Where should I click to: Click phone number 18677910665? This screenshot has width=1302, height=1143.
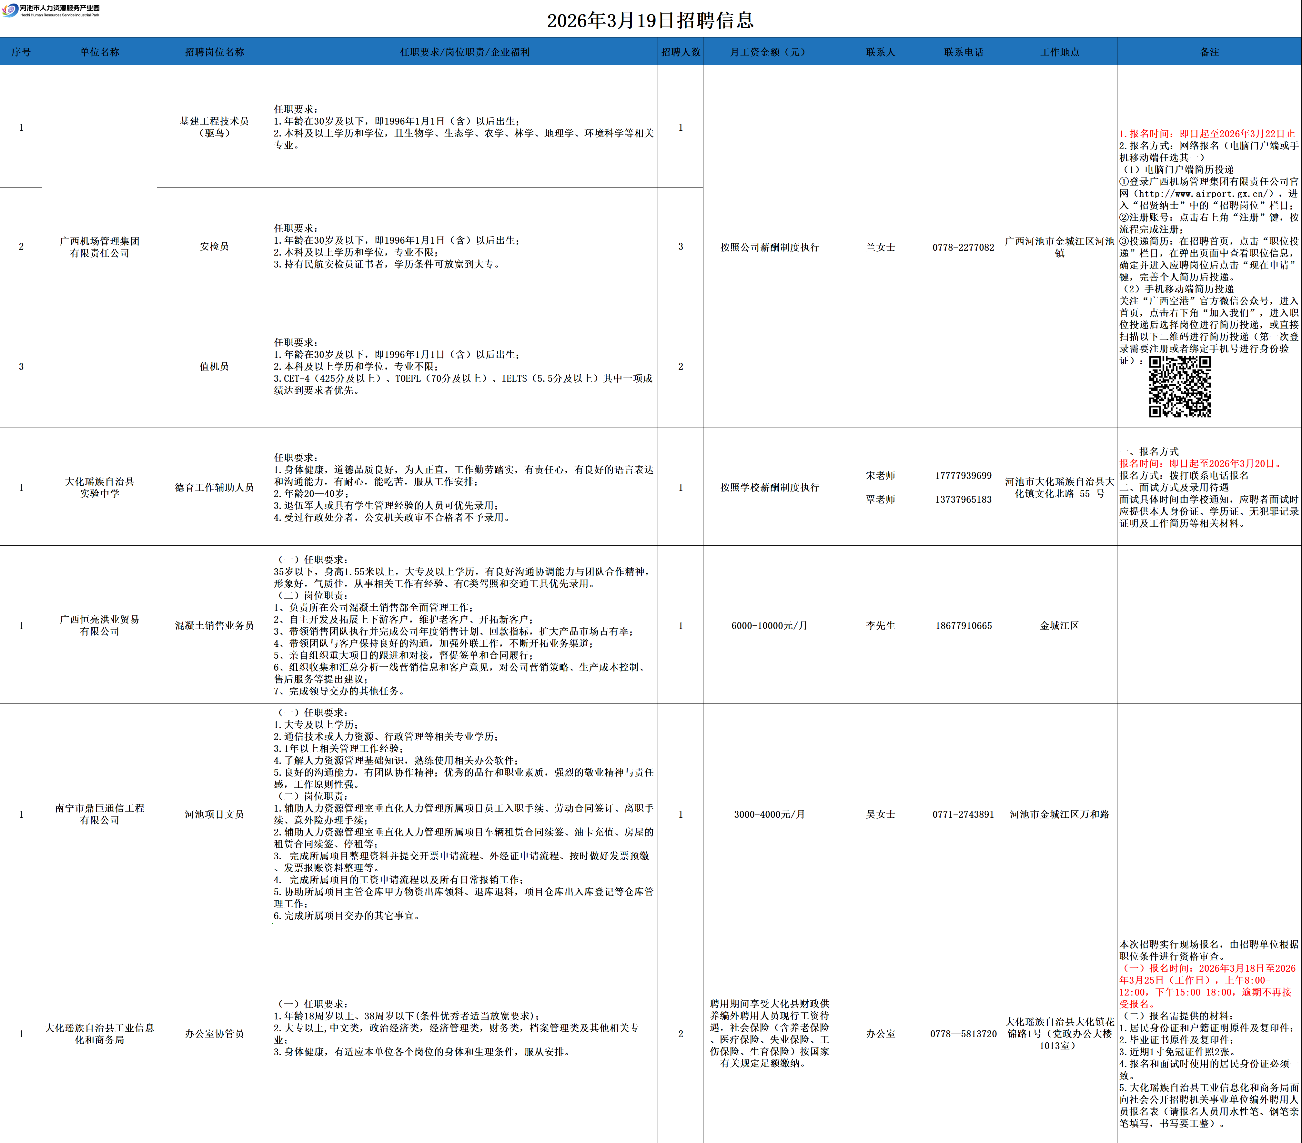coord(963,626)
